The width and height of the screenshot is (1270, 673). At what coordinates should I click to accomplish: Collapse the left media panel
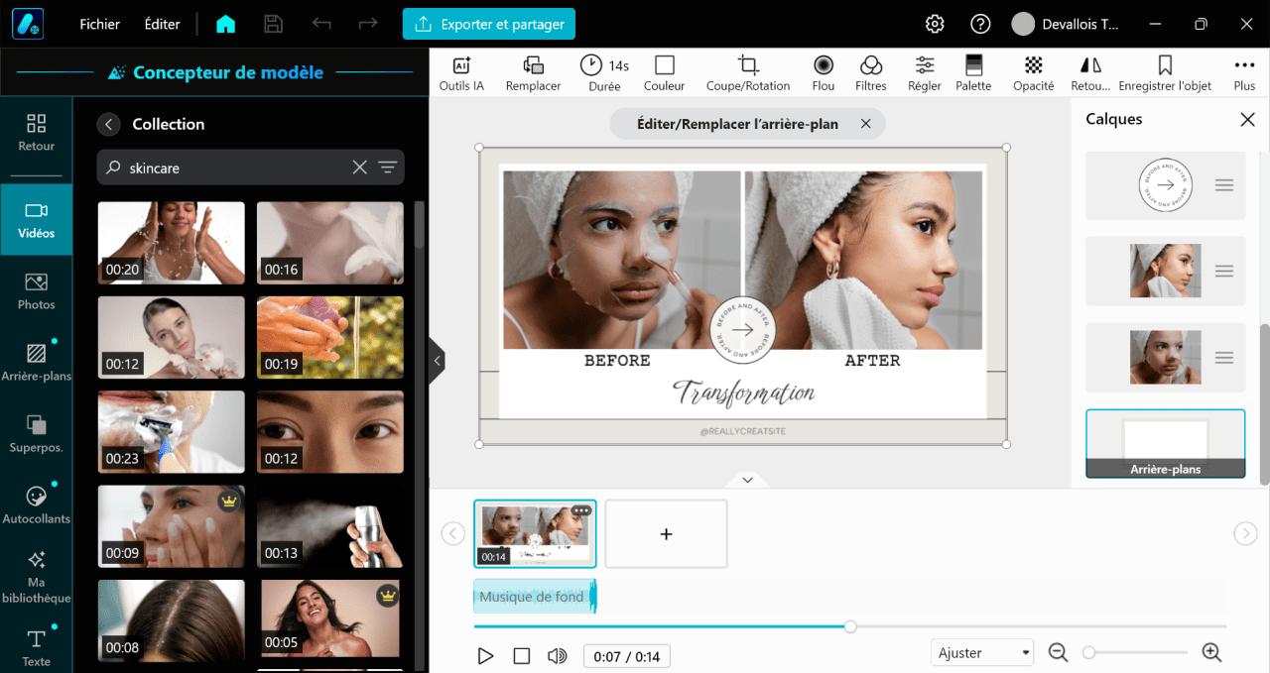[x=437, y=362]
